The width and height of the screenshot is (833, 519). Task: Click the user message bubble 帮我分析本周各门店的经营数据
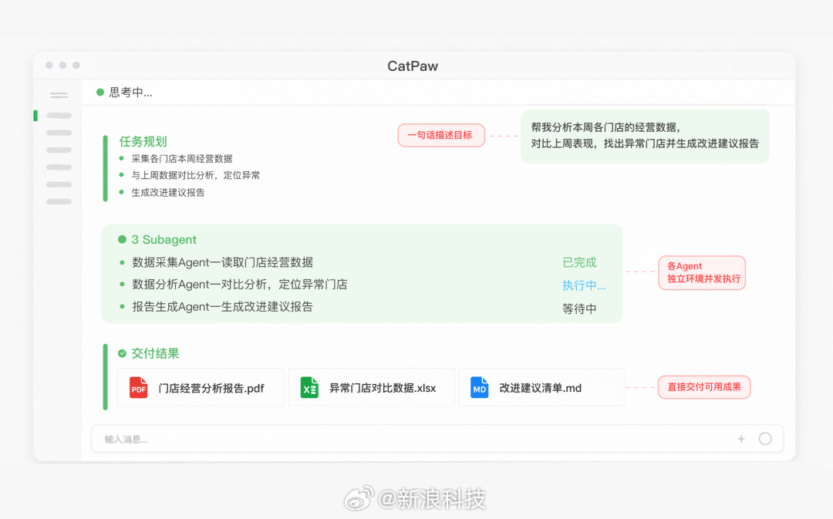(x=645, y=136)
